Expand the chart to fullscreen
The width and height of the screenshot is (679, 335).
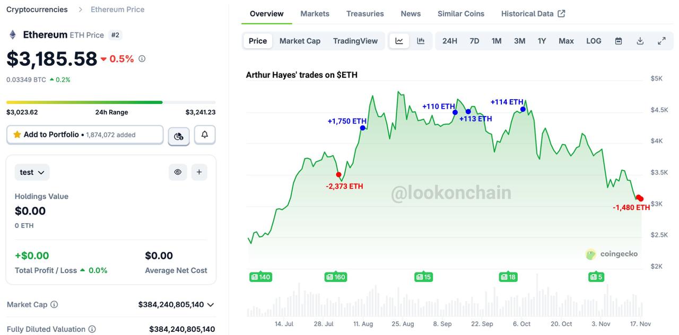click(x=661, y=41)
